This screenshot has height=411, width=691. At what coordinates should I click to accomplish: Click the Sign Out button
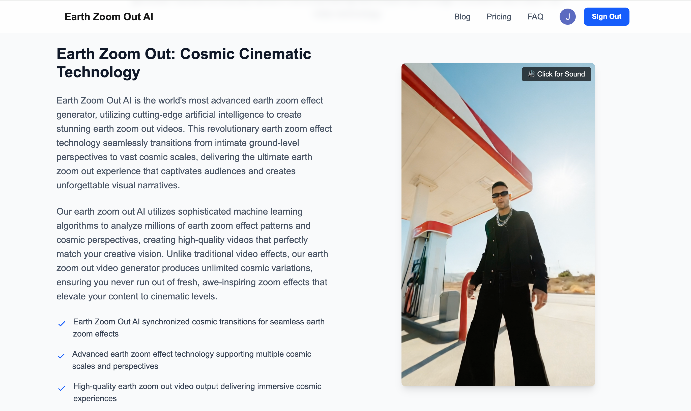click(x=606, y=17)
